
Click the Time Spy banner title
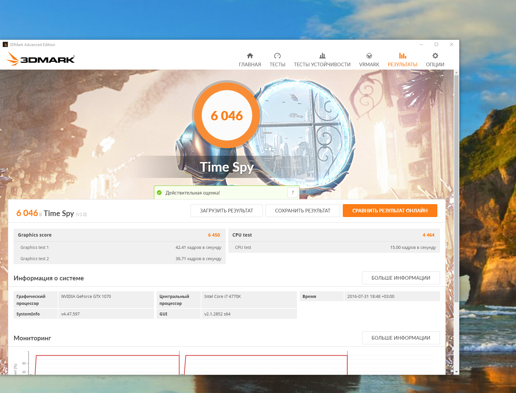coord(227,167)
